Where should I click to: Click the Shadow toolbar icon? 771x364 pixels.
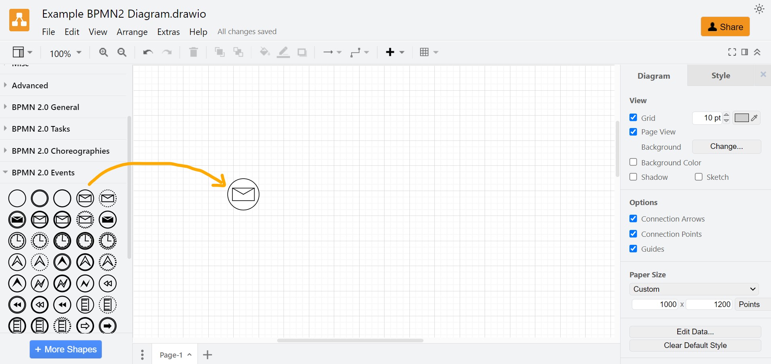tap(302, 52)
